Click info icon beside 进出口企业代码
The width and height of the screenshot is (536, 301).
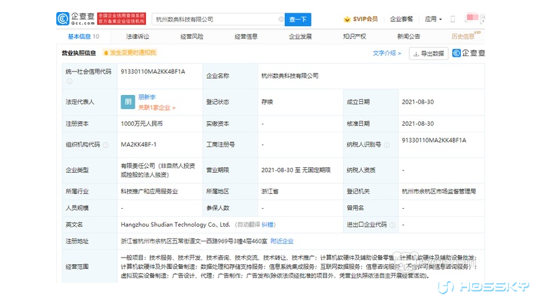coord(393,225)
